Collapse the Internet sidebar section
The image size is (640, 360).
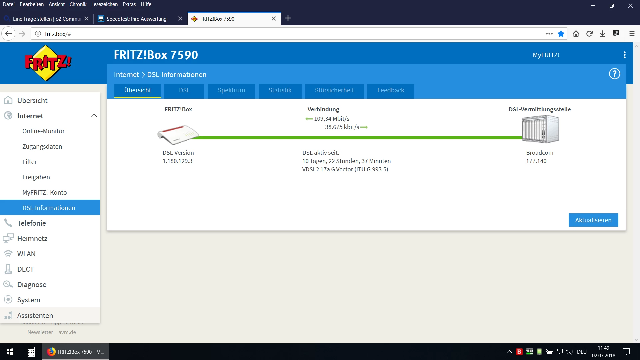tap(94, 116)
